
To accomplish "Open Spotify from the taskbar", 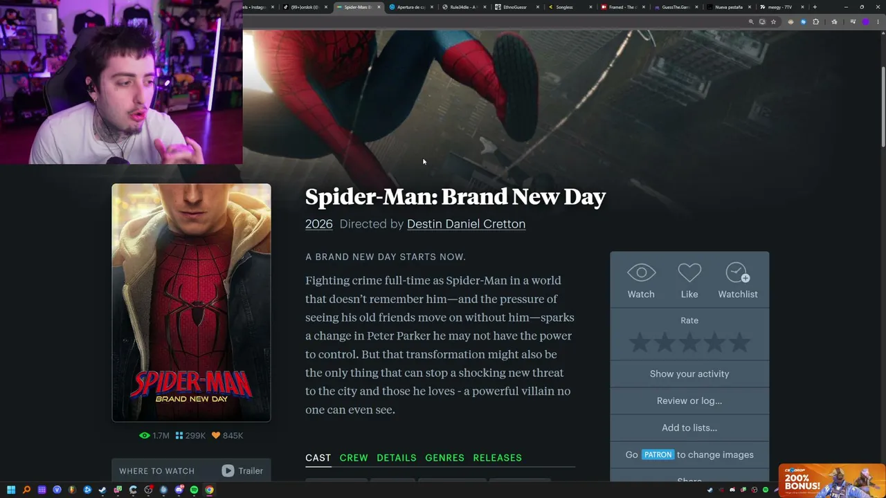I will pyautogui.click(x=194, y=490).
